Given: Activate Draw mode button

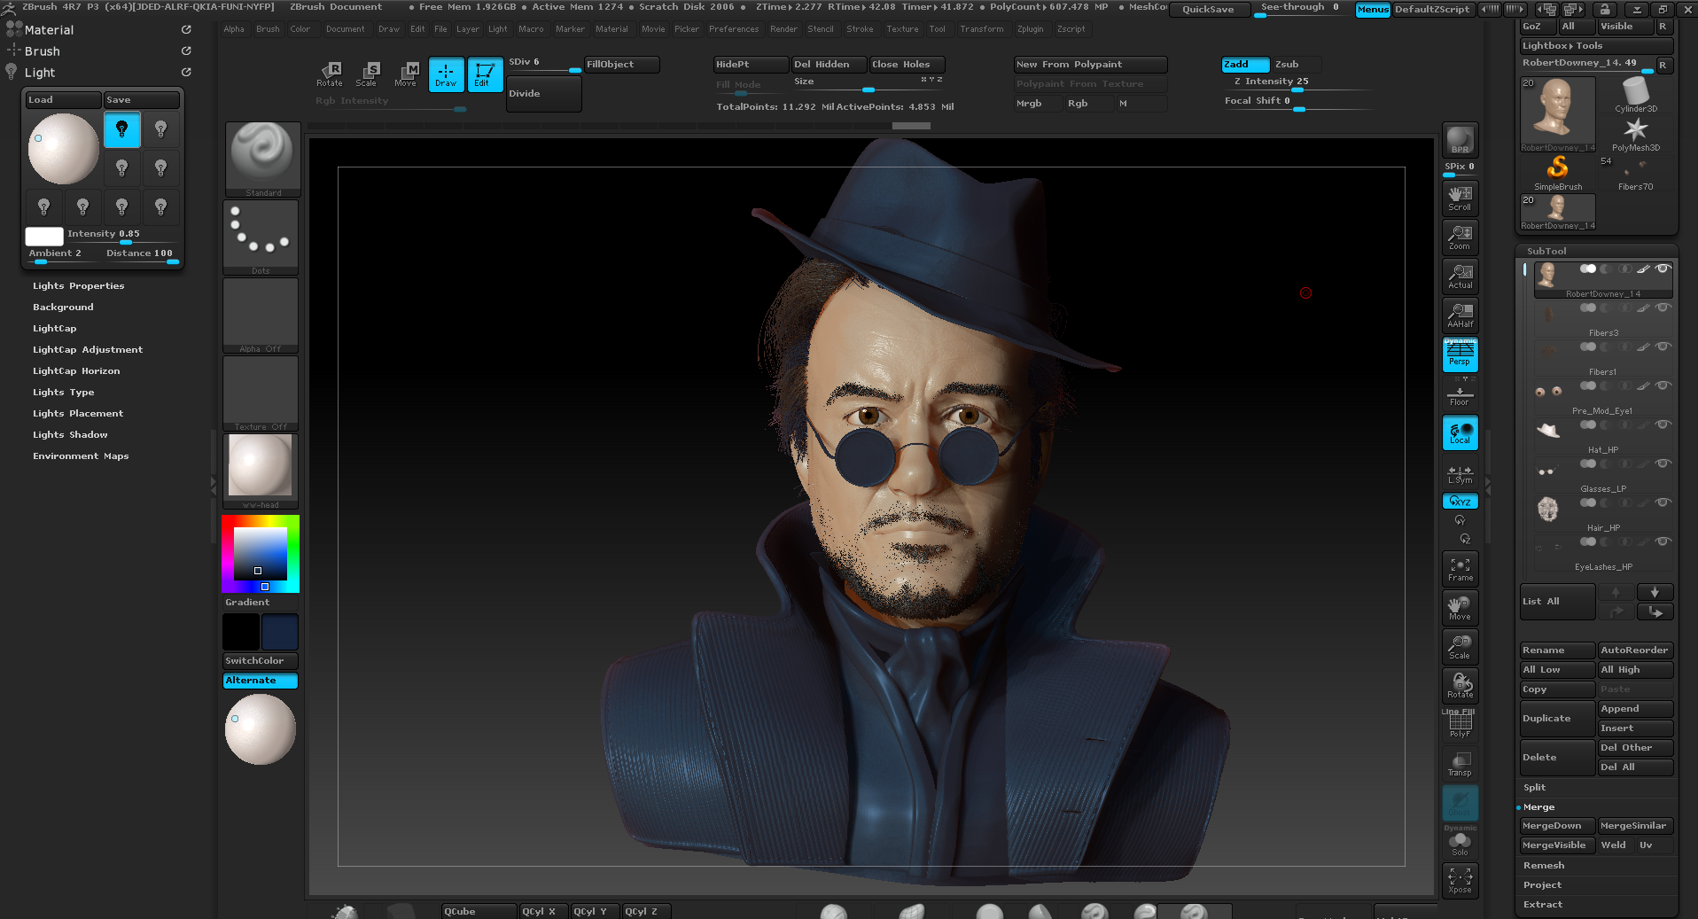Looking at the screenshot, I should (x=446, y=74).
